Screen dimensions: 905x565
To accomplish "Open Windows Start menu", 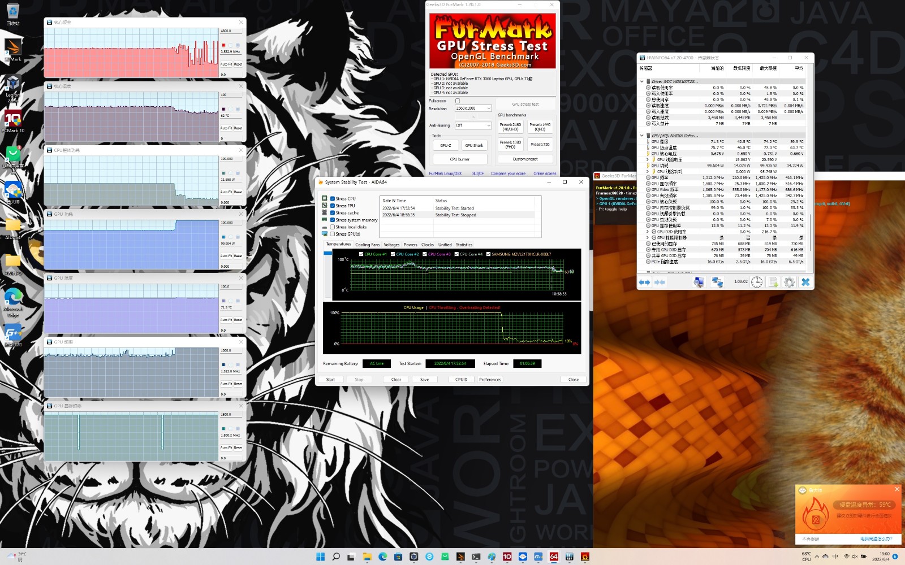I will click(320, 557).
